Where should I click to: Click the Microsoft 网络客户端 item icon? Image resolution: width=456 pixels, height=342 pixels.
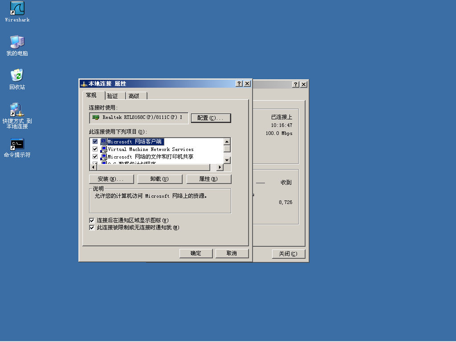tap(103, 142)
